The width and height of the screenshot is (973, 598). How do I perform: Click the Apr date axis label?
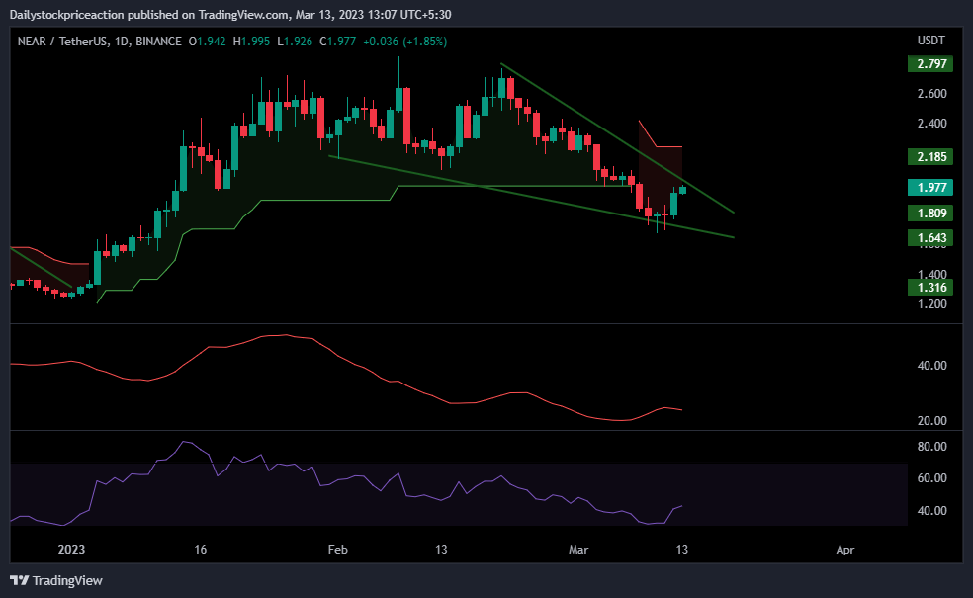click(845, 549)
